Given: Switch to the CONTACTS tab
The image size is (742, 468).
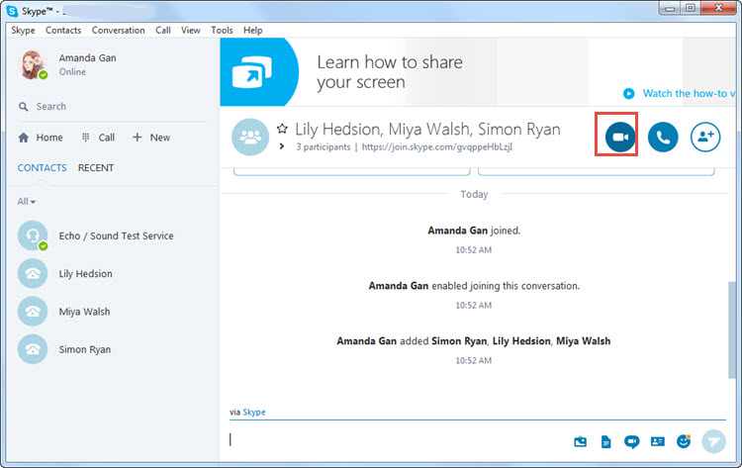Looking at the screenshot, I should 43,167.
